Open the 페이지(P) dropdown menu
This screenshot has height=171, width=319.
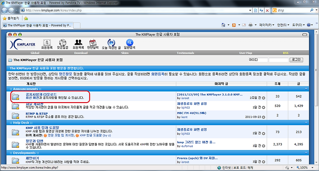click(x=267, y=25)
